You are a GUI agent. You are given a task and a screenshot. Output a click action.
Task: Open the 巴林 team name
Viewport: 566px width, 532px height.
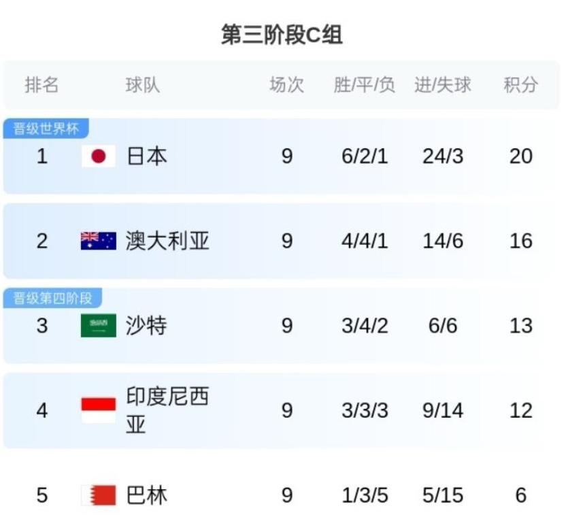tap(146, 495)
